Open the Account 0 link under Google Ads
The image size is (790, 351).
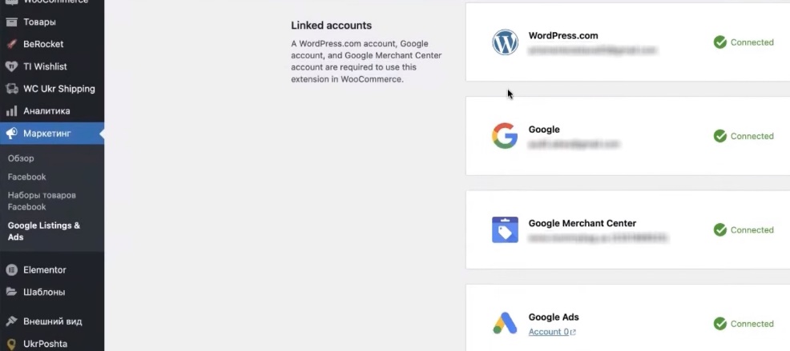pyautogui.click(x=551, y=332)
